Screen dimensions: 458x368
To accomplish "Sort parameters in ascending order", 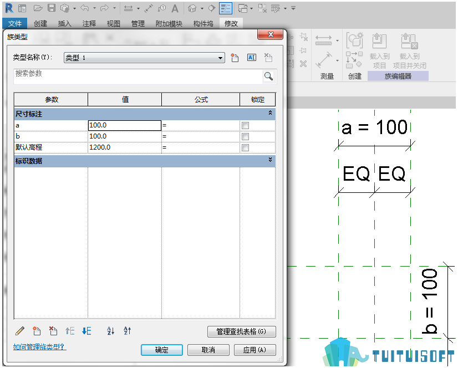I will (111, 331).
